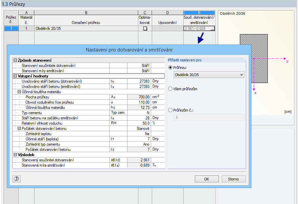Select column header A in the table
298x204 pixels.
pos(26,13)
